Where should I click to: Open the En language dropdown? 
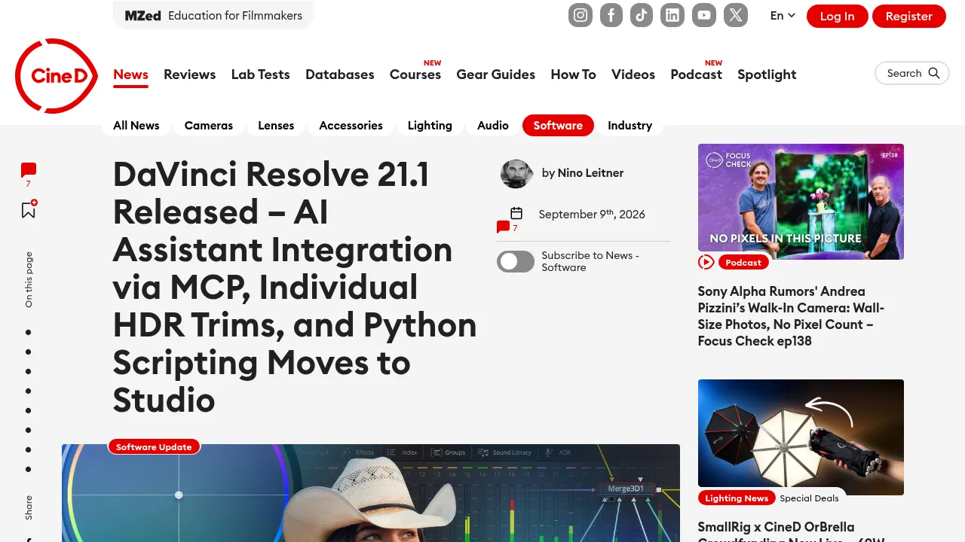(x=783, y=16)
